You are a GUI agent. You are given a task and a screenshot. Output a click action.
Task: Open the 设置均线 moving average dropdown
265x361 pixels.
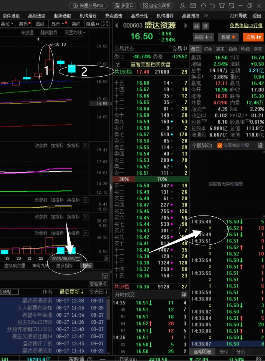pos(75,33)
